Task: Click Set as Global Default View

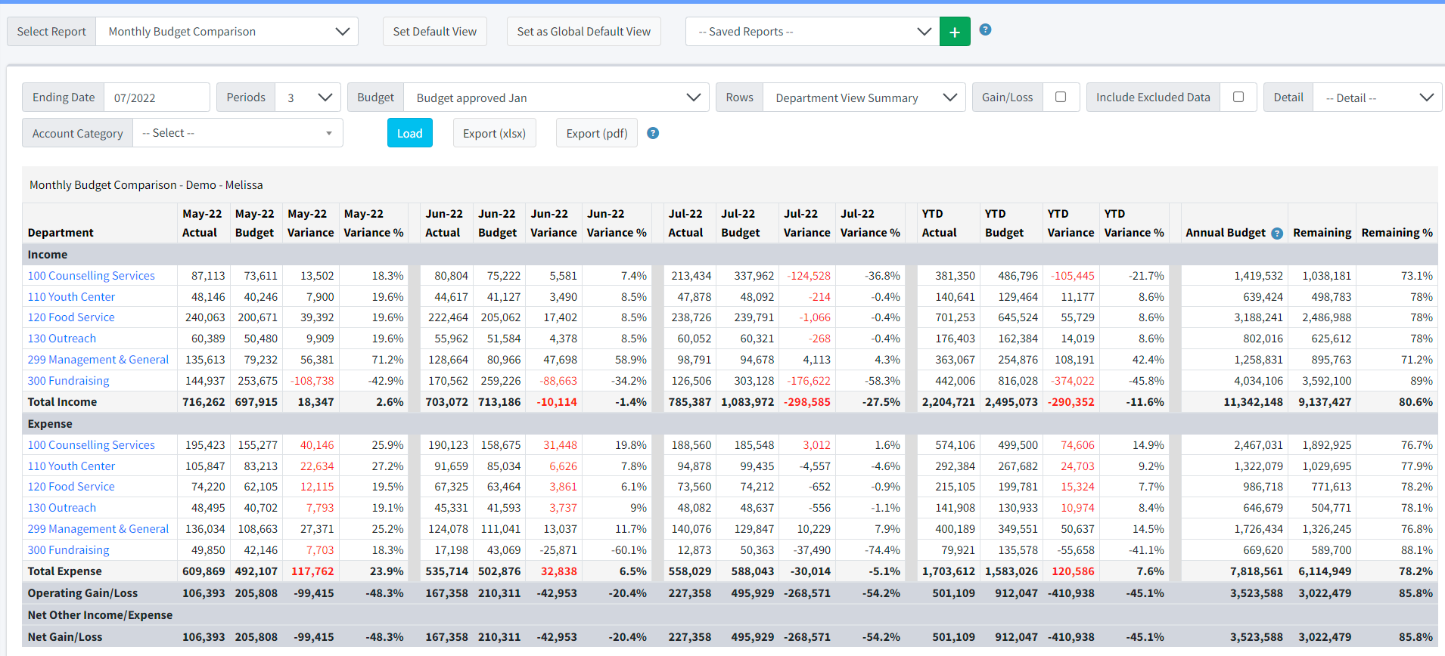Action: click(x=583, y=32)
